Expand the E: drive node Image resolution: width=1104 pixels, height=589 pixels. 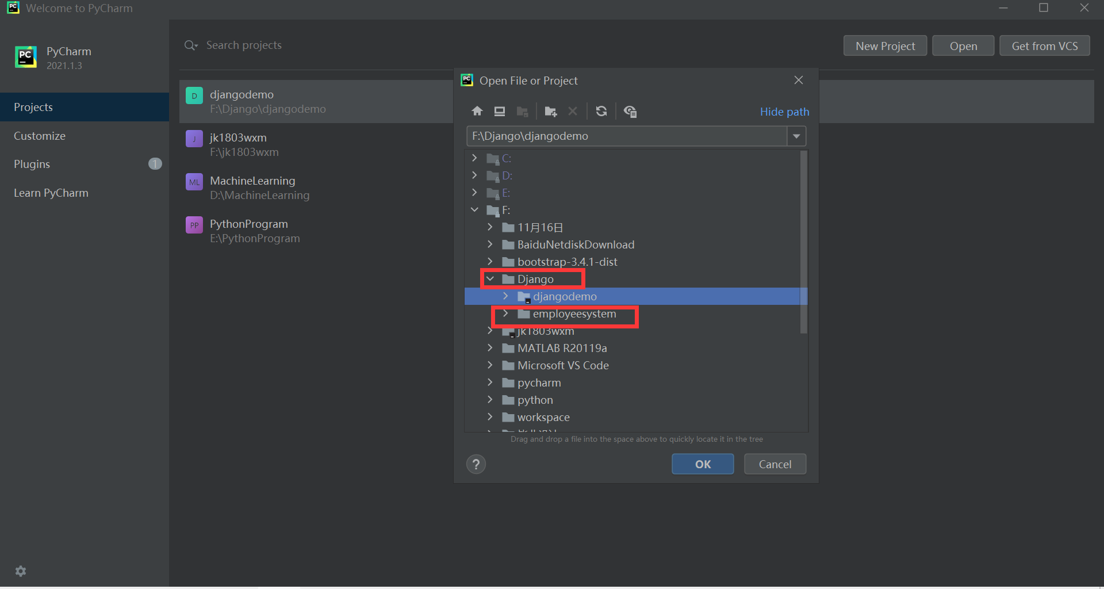[x=474, y=192]
